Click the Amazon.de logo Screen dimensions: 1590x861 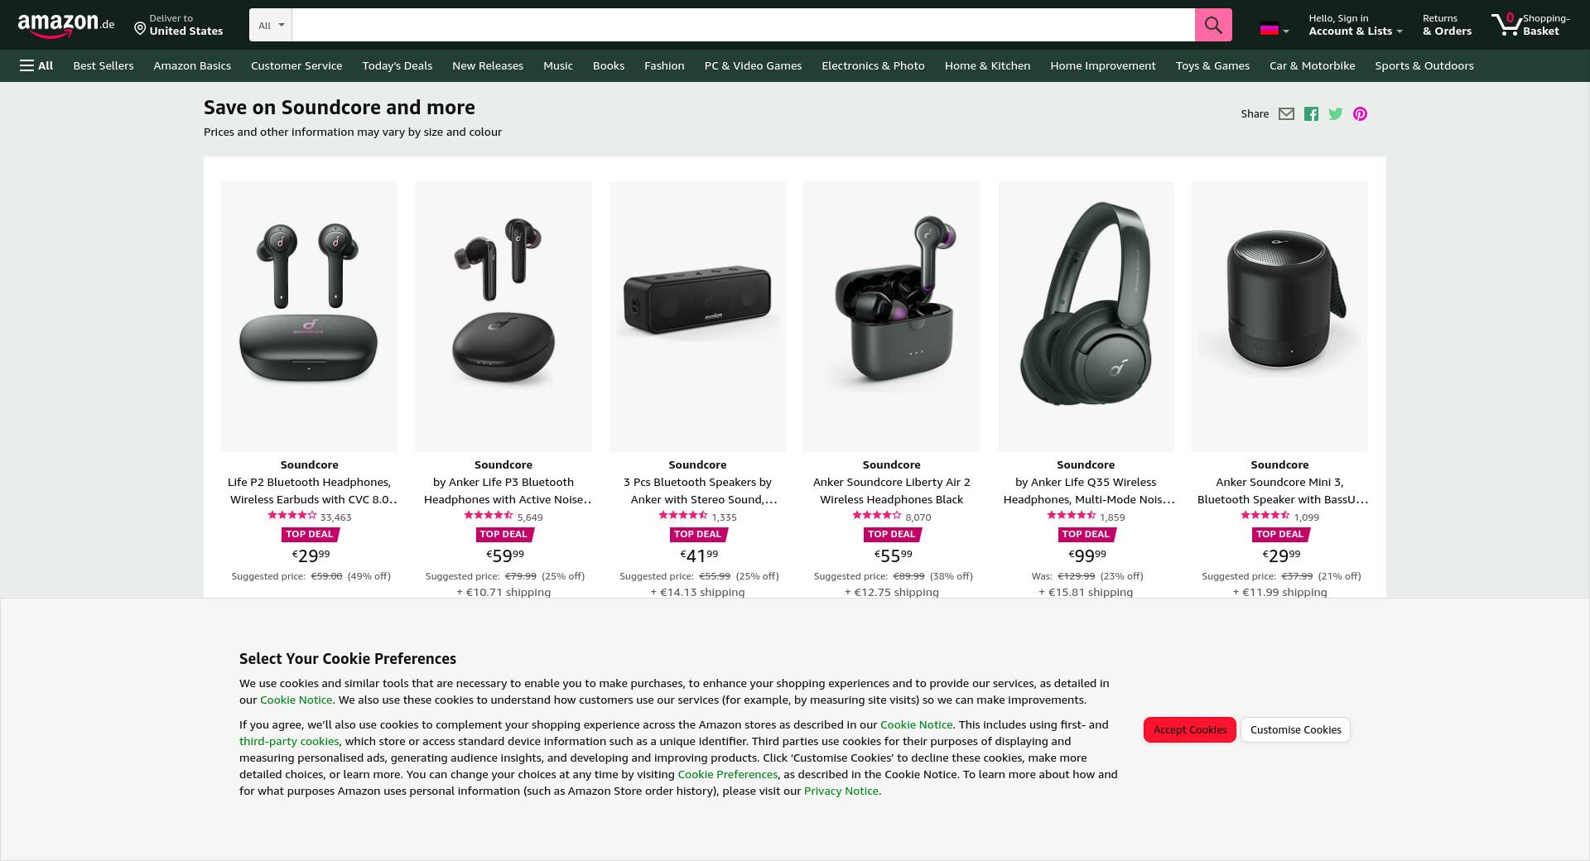[66, 25]
